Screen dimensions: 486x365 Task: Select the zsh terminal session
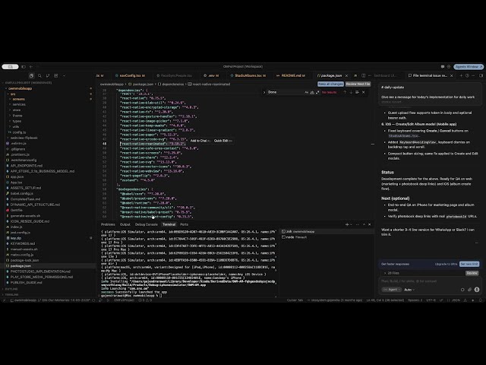click(327, 231)
